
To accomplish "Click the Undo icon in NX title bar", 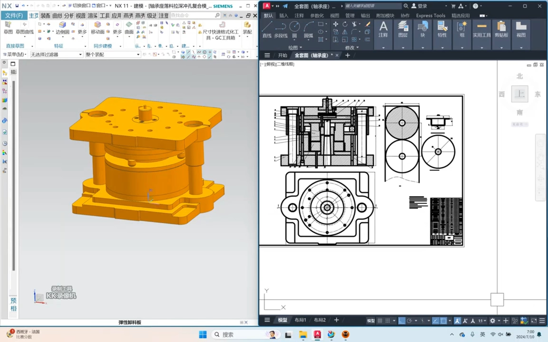I will 23,6.
